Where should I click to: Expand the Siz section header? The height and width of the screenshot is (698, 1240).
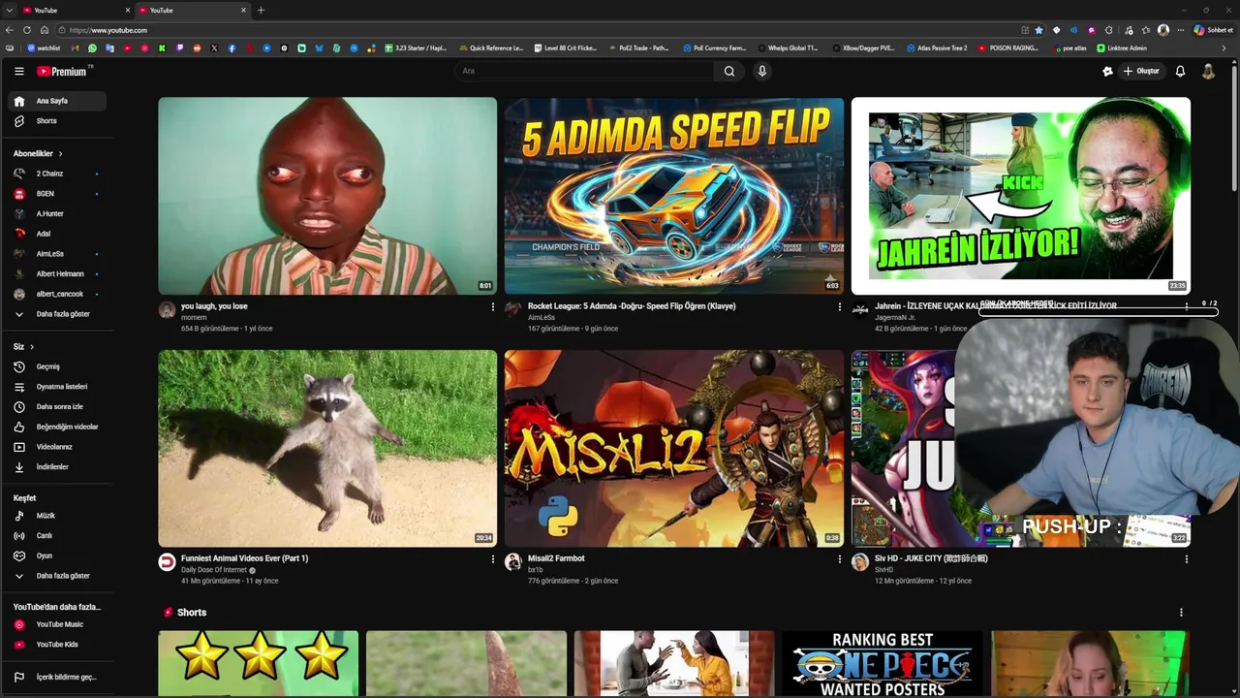23,346
